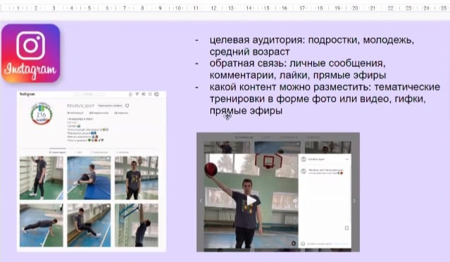The height and width of the screenshot is (262, 450).
Task: Click the posts count in profile stats
Action: (75, 113)
